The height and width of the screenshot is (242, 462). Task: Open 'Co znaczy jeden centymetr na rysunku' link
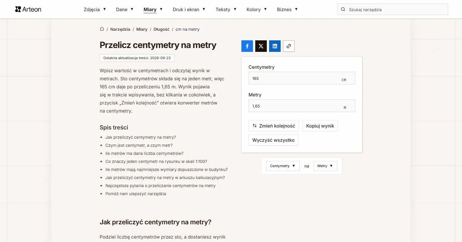click(x=156, y=161)
